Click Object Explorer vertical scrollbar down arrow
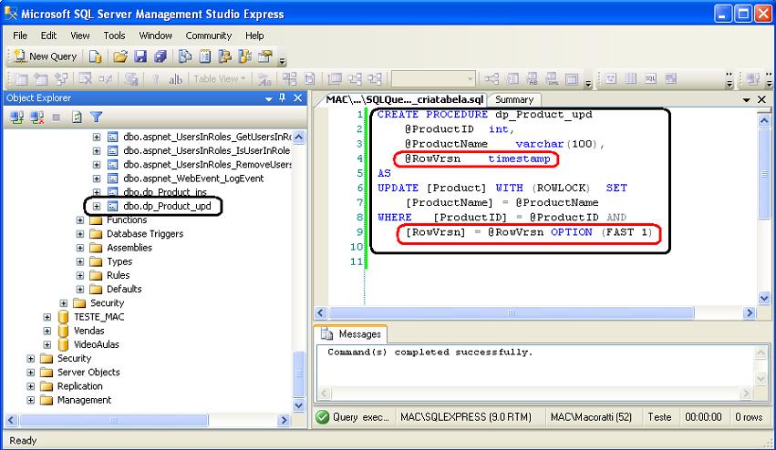 298,405
